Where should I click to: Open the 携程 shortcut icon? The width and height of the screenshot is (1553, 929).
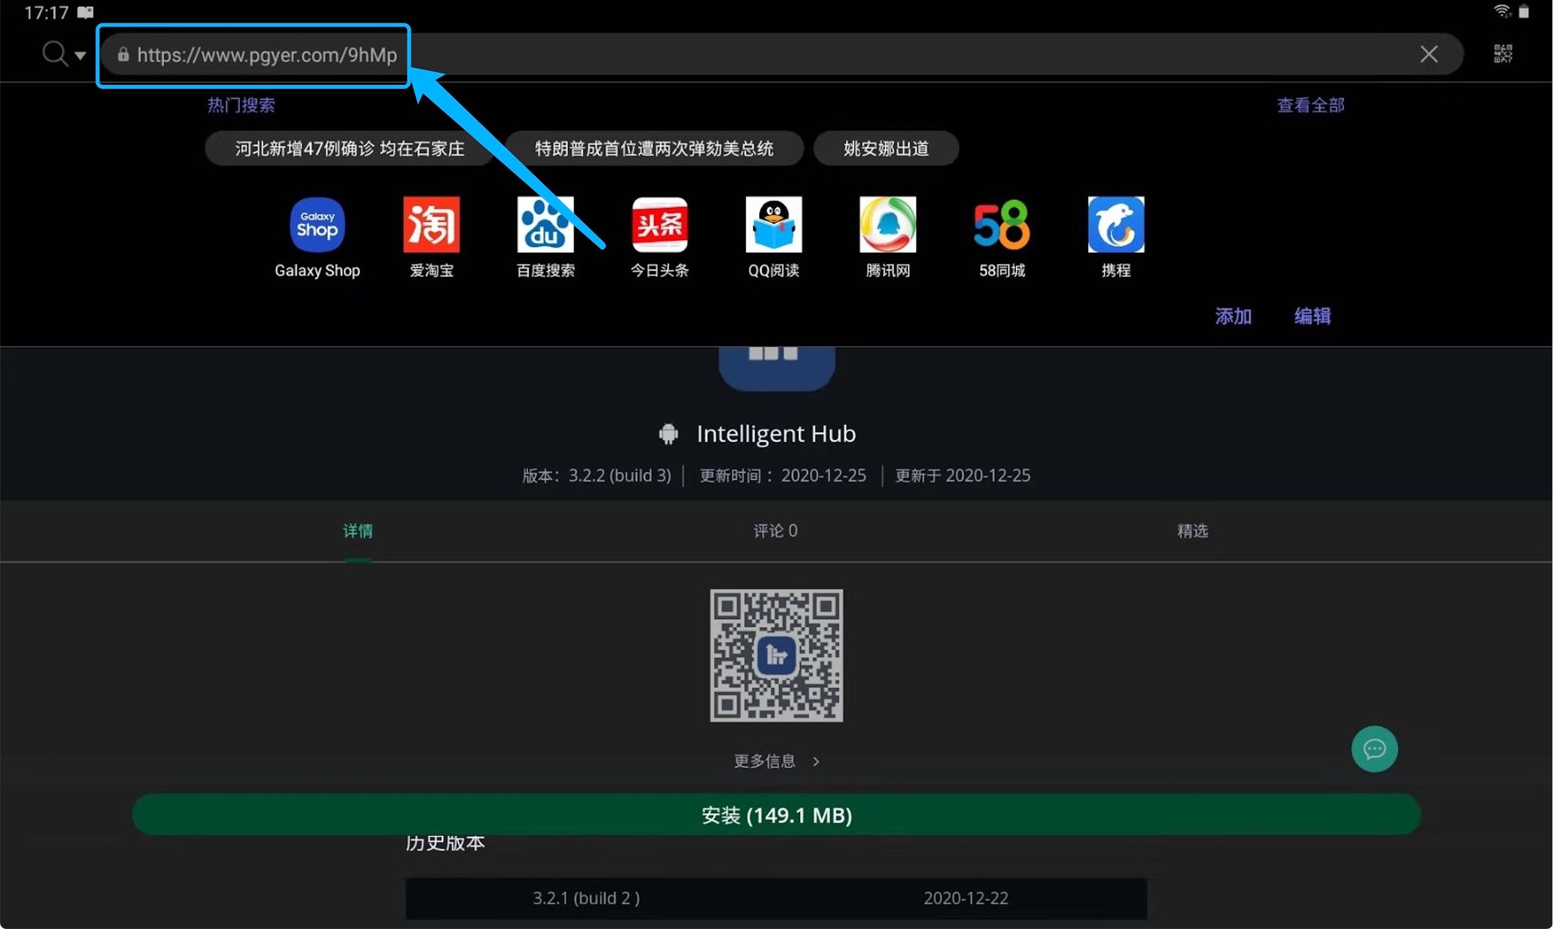click(x=1116, y=225)
